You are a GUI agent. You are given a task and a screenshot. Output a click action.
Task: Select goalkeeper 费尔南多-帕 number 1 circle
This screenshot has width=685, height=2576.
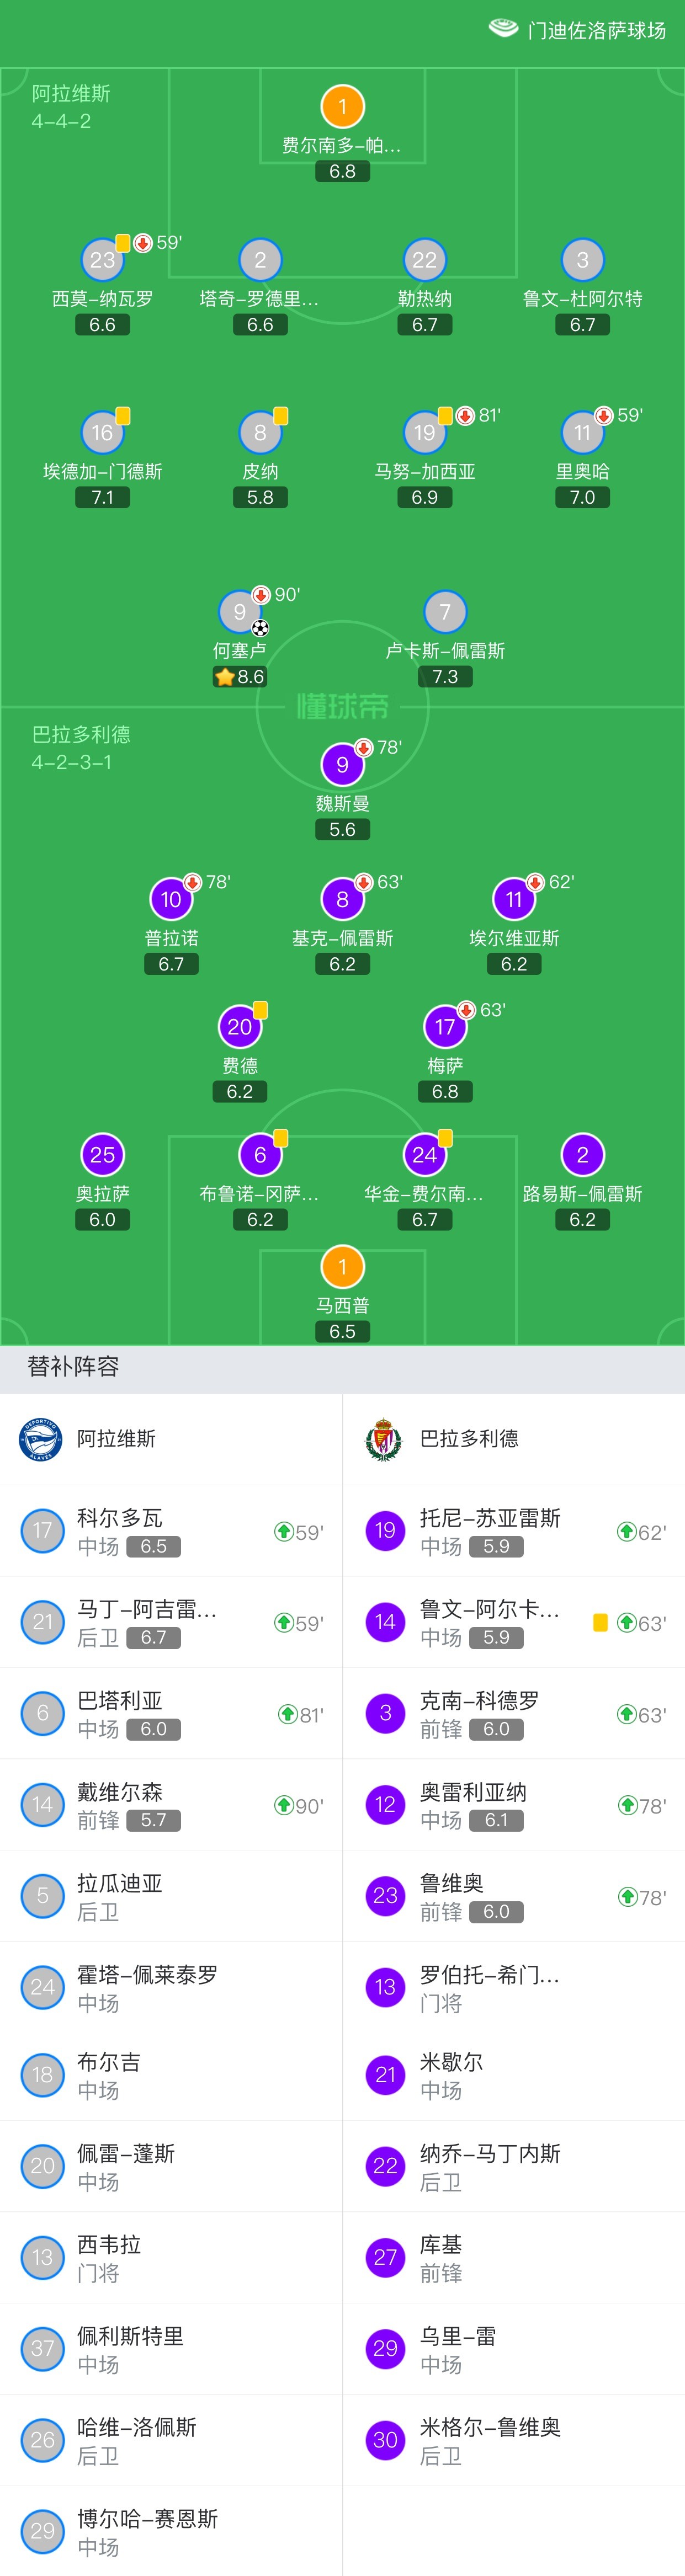(x=342, y=106)
